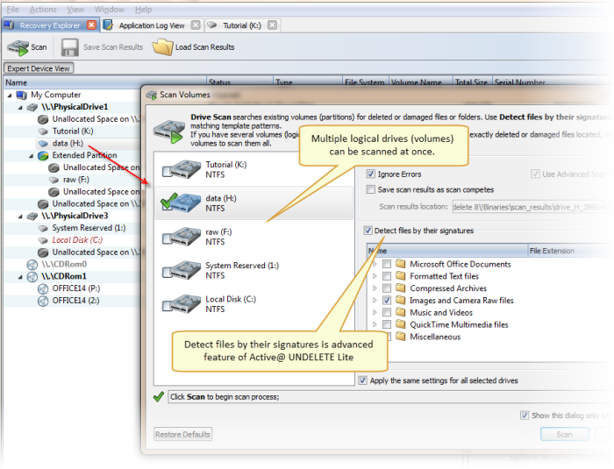The width and height of the screenshot is (614, 469).
Task: Expand the Compressed Archives group
Action: coord(375,288)
